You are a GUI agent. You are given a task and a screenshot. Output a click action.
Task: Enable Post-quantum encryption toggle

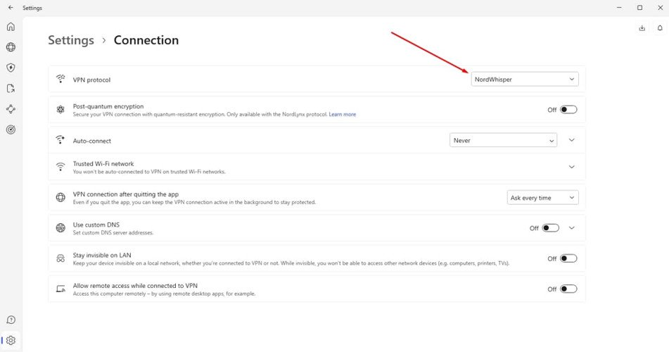568,110
